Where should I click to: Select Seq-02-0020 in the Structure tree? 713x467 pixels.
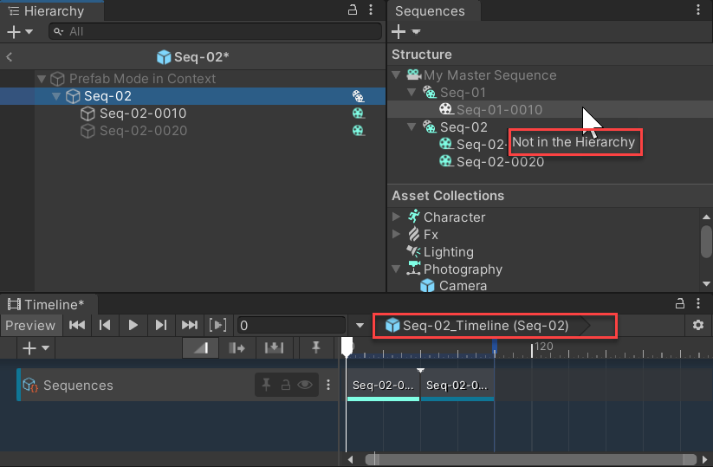pyautogui.click(x=500, y=162)
